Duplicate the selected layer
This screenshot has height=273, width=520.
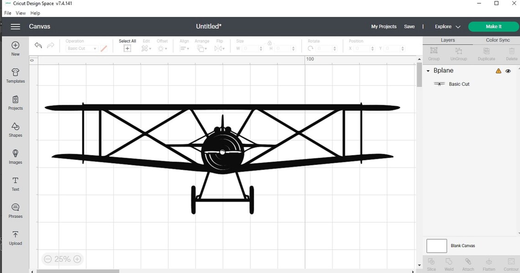pyautogui.click(x=486, y=52)
